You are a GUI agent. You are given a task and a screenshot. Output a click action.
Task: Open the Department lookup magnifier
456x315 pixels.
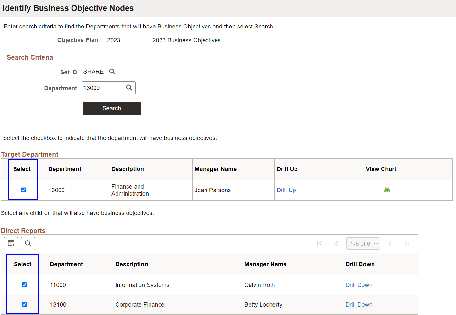coord(129,88)
